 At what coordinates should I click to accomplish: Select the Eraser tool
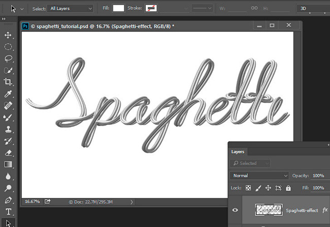(x=8, y=153)
